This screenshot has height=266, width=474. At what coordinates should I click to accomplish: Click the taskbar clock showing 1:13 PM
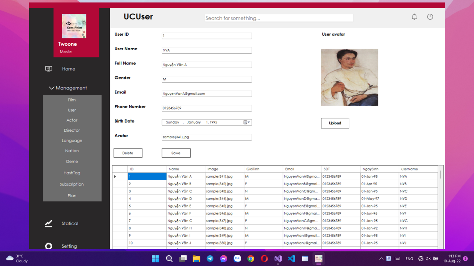coord(452,258)
